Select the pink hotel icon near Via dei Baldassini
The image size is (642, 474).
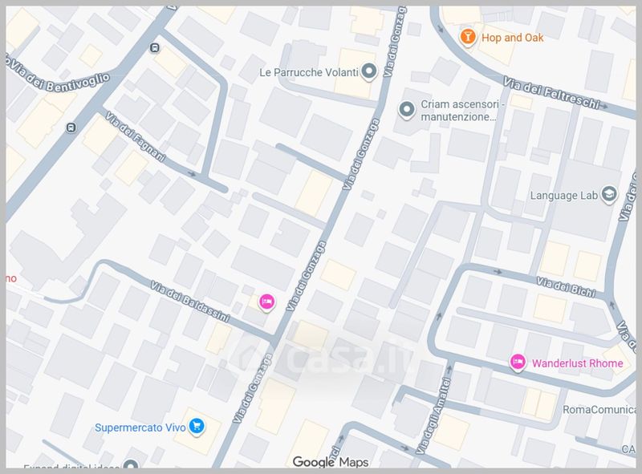(267, 302)
